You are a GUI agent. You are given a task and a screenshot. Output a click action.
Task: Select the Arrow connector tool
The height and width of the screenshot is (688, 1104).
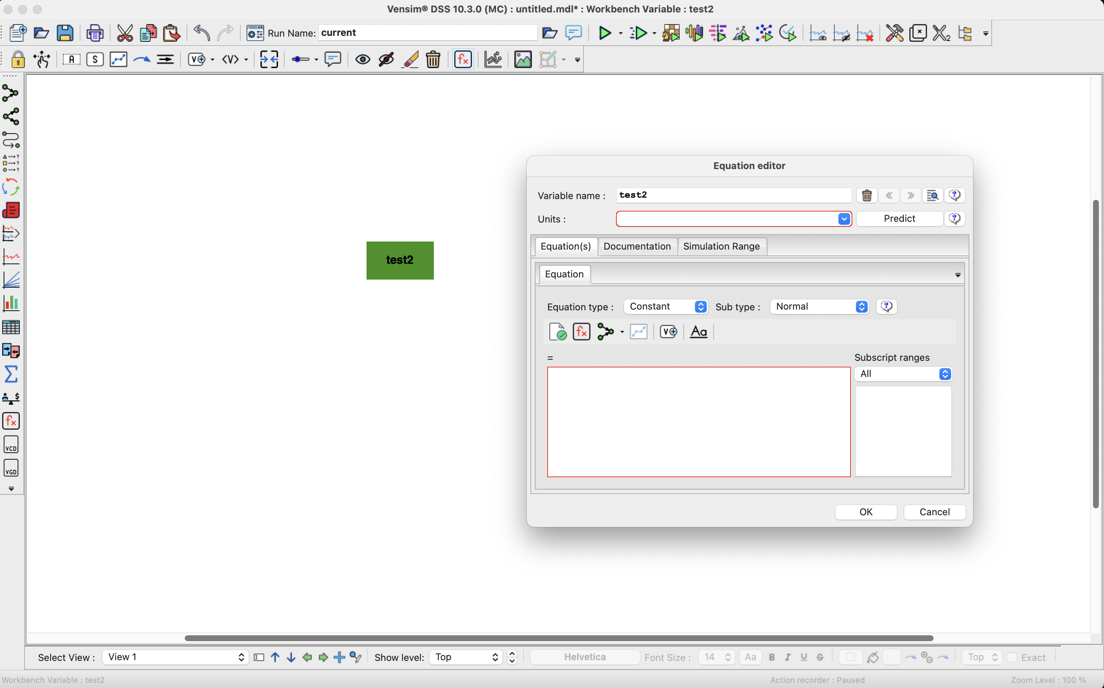coord(142,60)
